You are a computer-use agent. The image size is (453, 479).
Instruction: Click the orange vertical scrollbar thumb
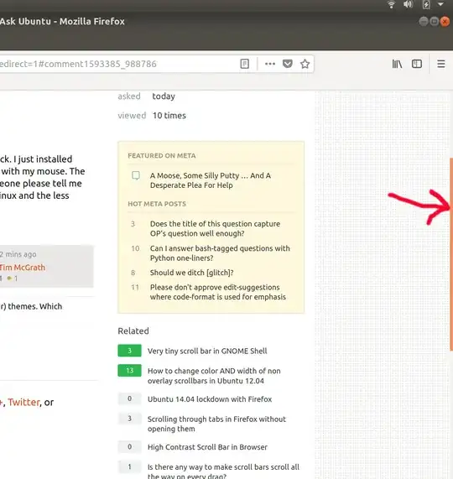[451, 254]
